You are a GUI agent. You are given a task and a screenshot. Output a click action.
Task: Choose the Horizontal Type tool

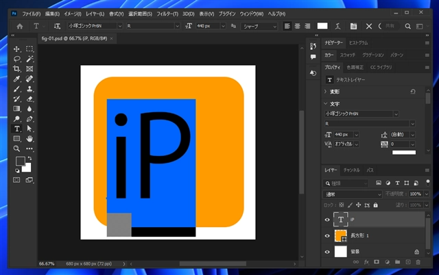tap(16, 128)
